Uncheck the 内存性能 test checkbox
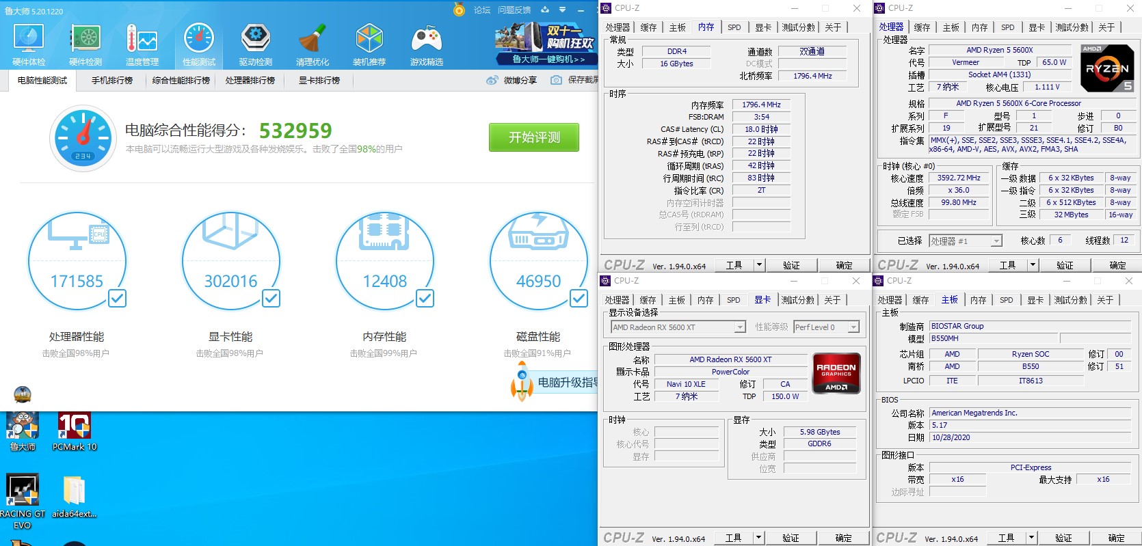Viewport: 1142px width, 546px height. point(425,298)
